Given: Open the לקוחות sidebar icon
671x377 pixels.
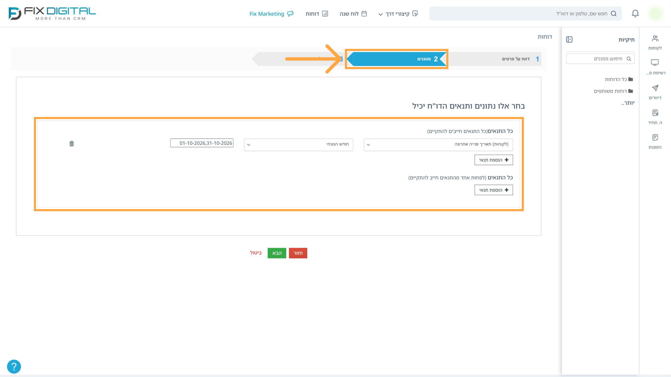Looking at the screenshot, I should [x=655, y=42].
